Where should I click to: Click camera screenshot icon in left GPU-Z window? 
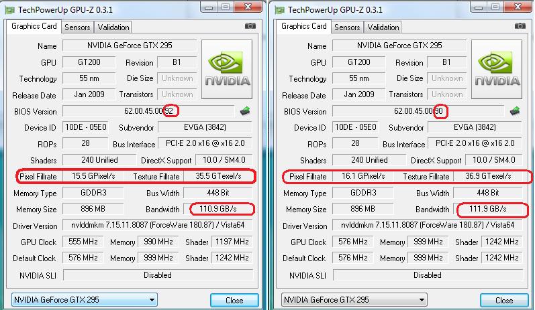(x=250, y=26)
